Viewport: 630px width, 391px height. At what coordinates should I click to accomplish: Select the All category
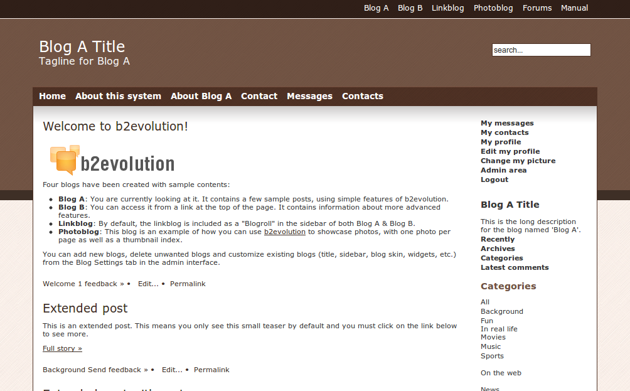pos(485,302)
